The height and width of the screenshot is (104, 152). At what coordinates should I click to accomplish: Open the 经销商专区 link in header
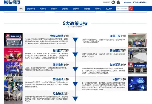(x=106, y=2)
